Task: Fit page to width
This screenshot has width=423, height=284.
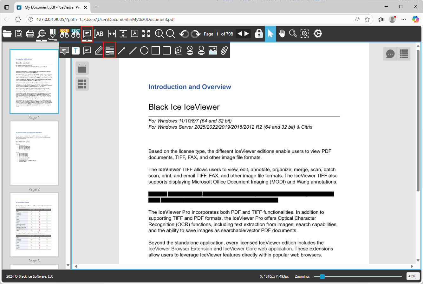Action: point(112,34)
